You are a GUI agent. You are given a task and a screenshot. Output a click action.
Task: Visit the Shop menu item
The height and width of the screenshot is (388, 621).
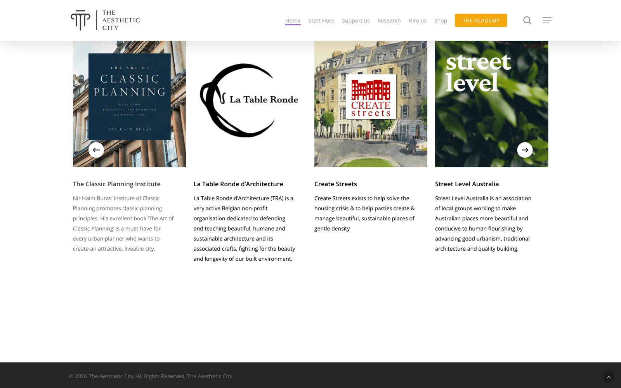[x=441, y=21]
